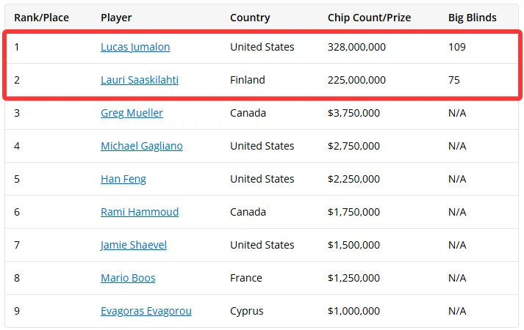The image size is (524, 330).
Task: Open the Han Feng player link
Action: coord(123,179)
